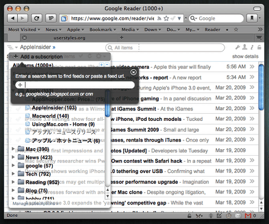
Task: Show more bookmarks with the double chevron
Action: (260, 30)
